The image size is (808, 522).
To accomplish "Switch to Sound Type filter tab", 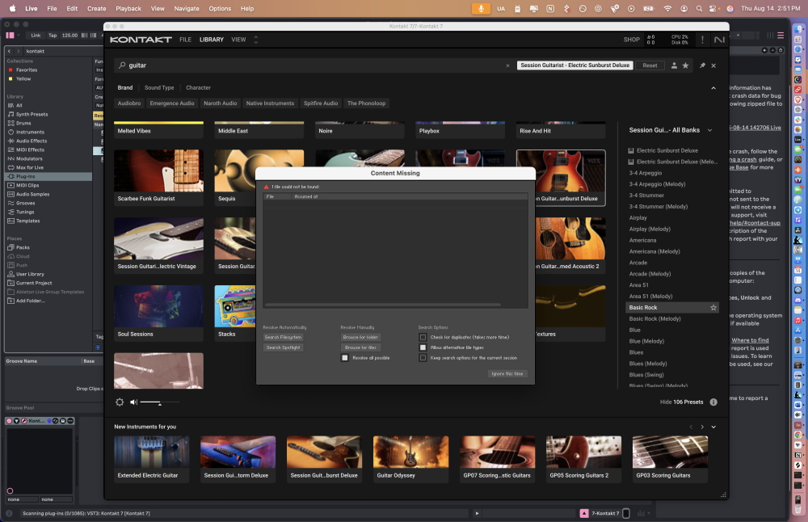I will (x=159, y=88).
